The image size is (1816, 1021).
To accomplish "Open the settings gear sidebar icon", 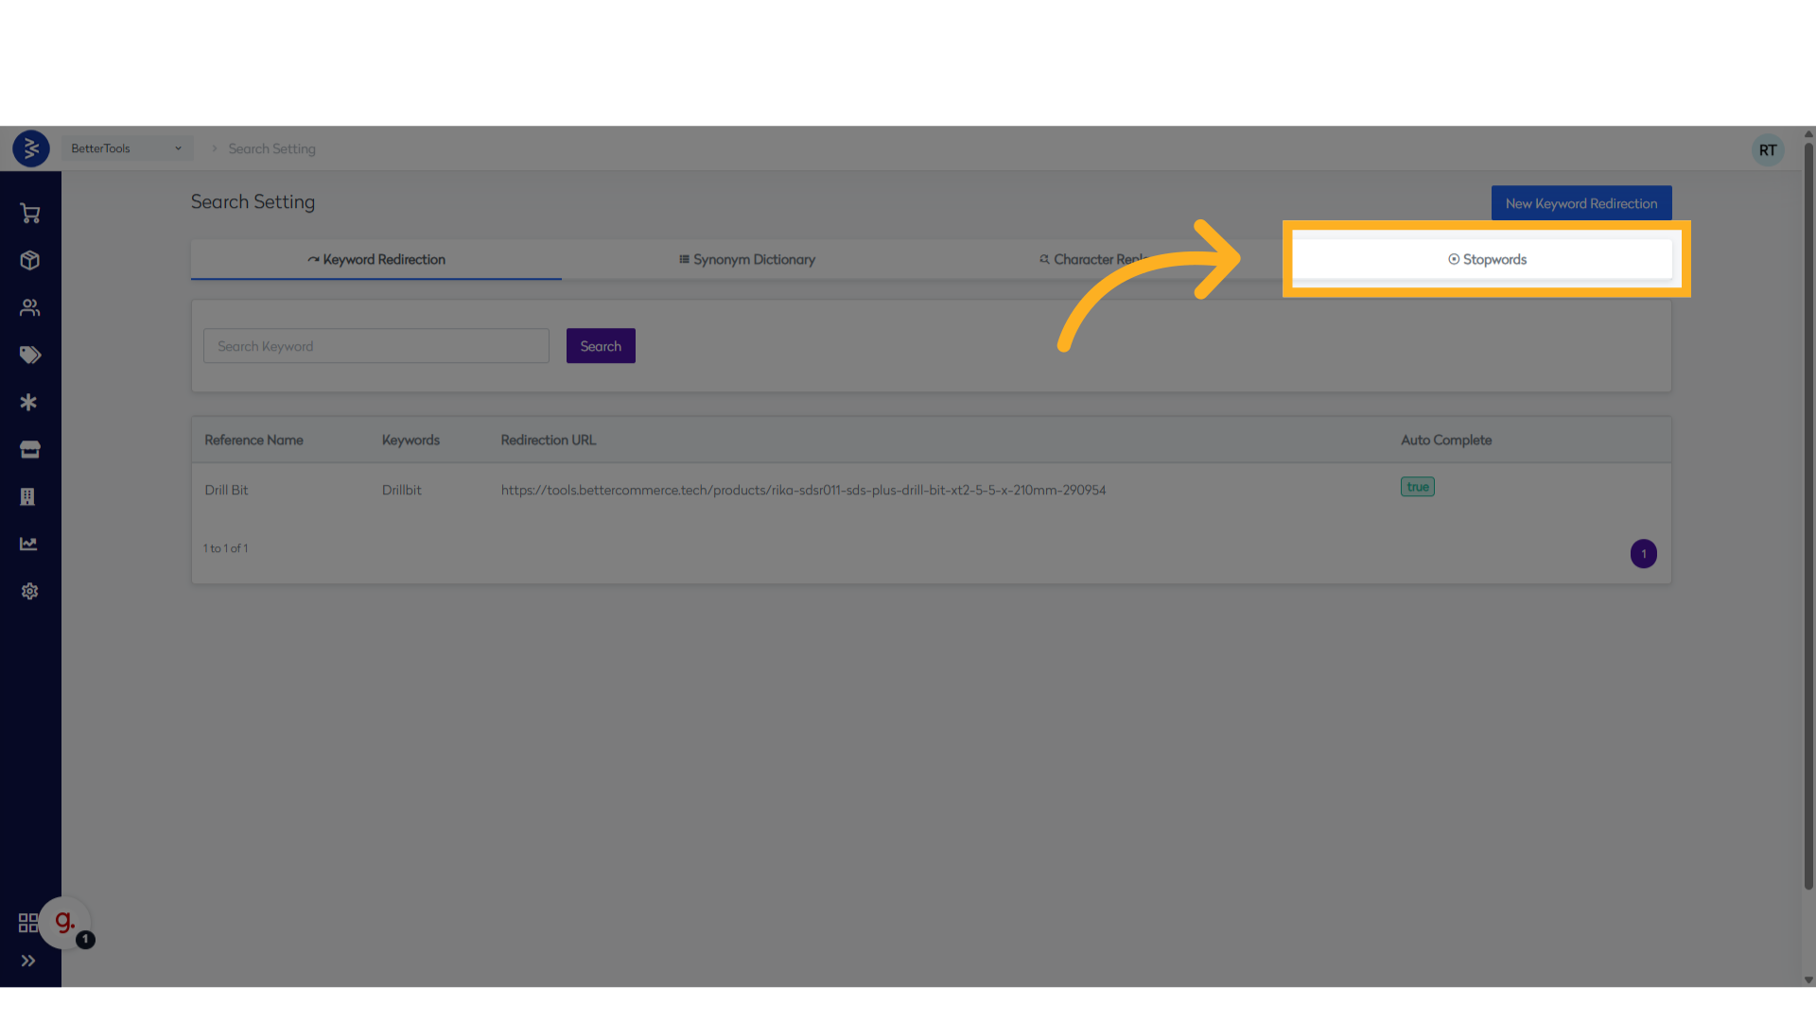I will pyautogui.click(x=30, y=592).
